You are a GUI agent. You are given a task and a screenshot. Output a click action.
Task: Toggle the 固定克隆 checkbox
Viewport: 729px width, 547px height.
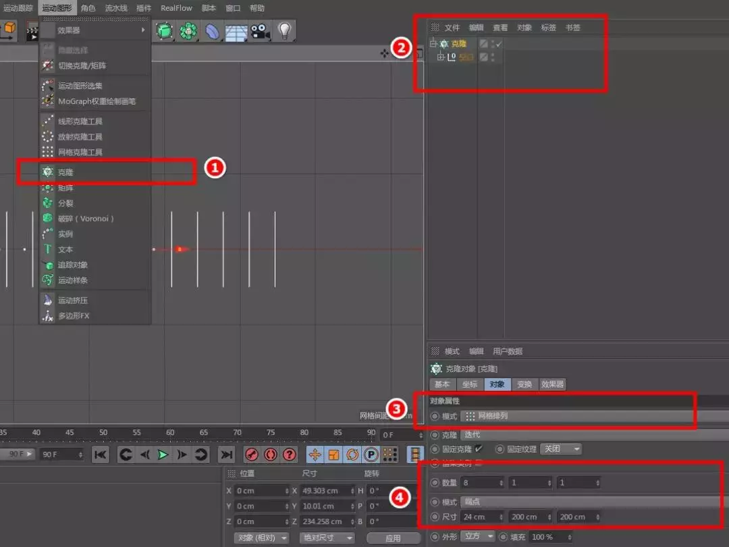[479, 449]
